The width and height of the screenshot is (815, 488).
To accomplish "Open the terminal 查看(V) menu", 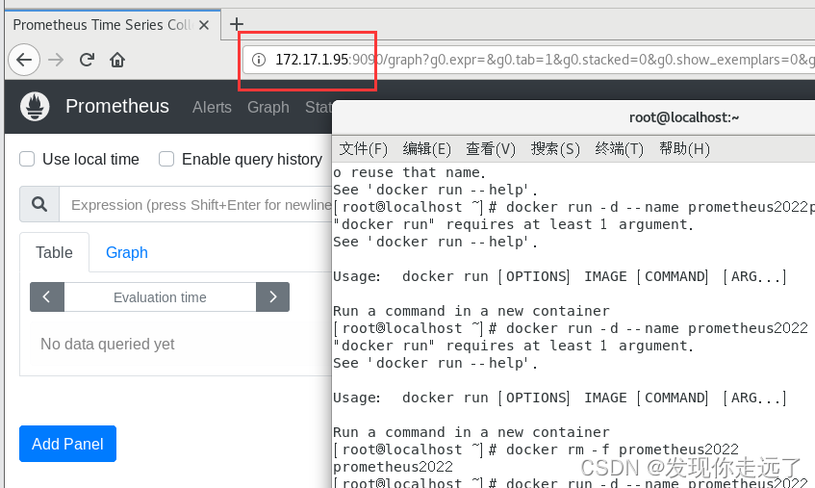I will point(491,149).
